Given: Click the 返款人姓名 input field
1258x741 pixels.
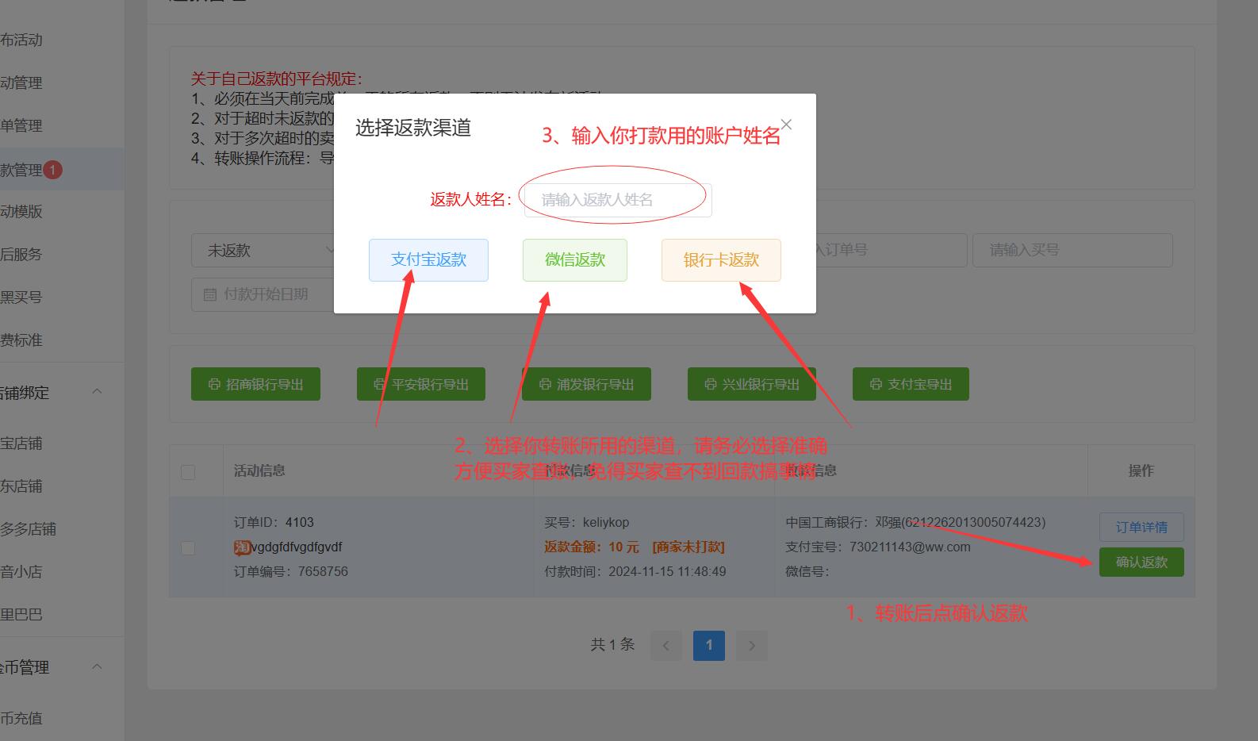Looking at the screenshot, I should click(x=617, y=200).
